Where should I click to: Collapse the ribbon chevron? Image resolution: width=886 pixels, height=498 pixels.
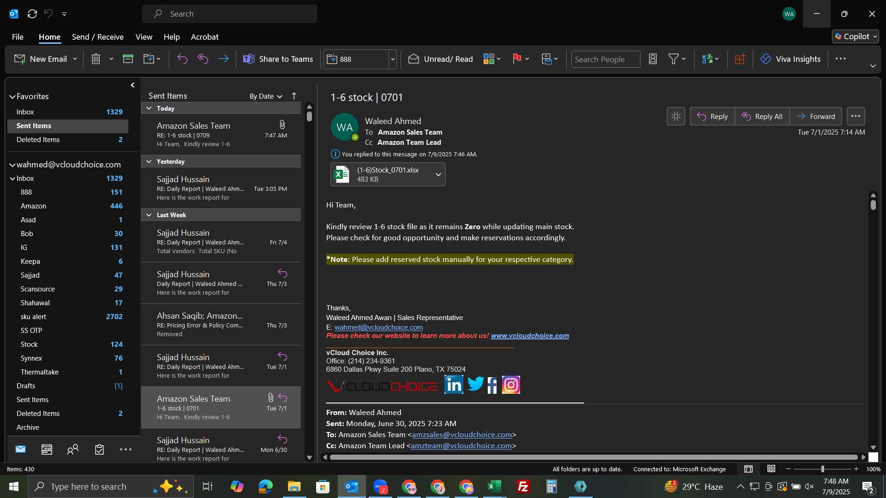coord(873,66)
